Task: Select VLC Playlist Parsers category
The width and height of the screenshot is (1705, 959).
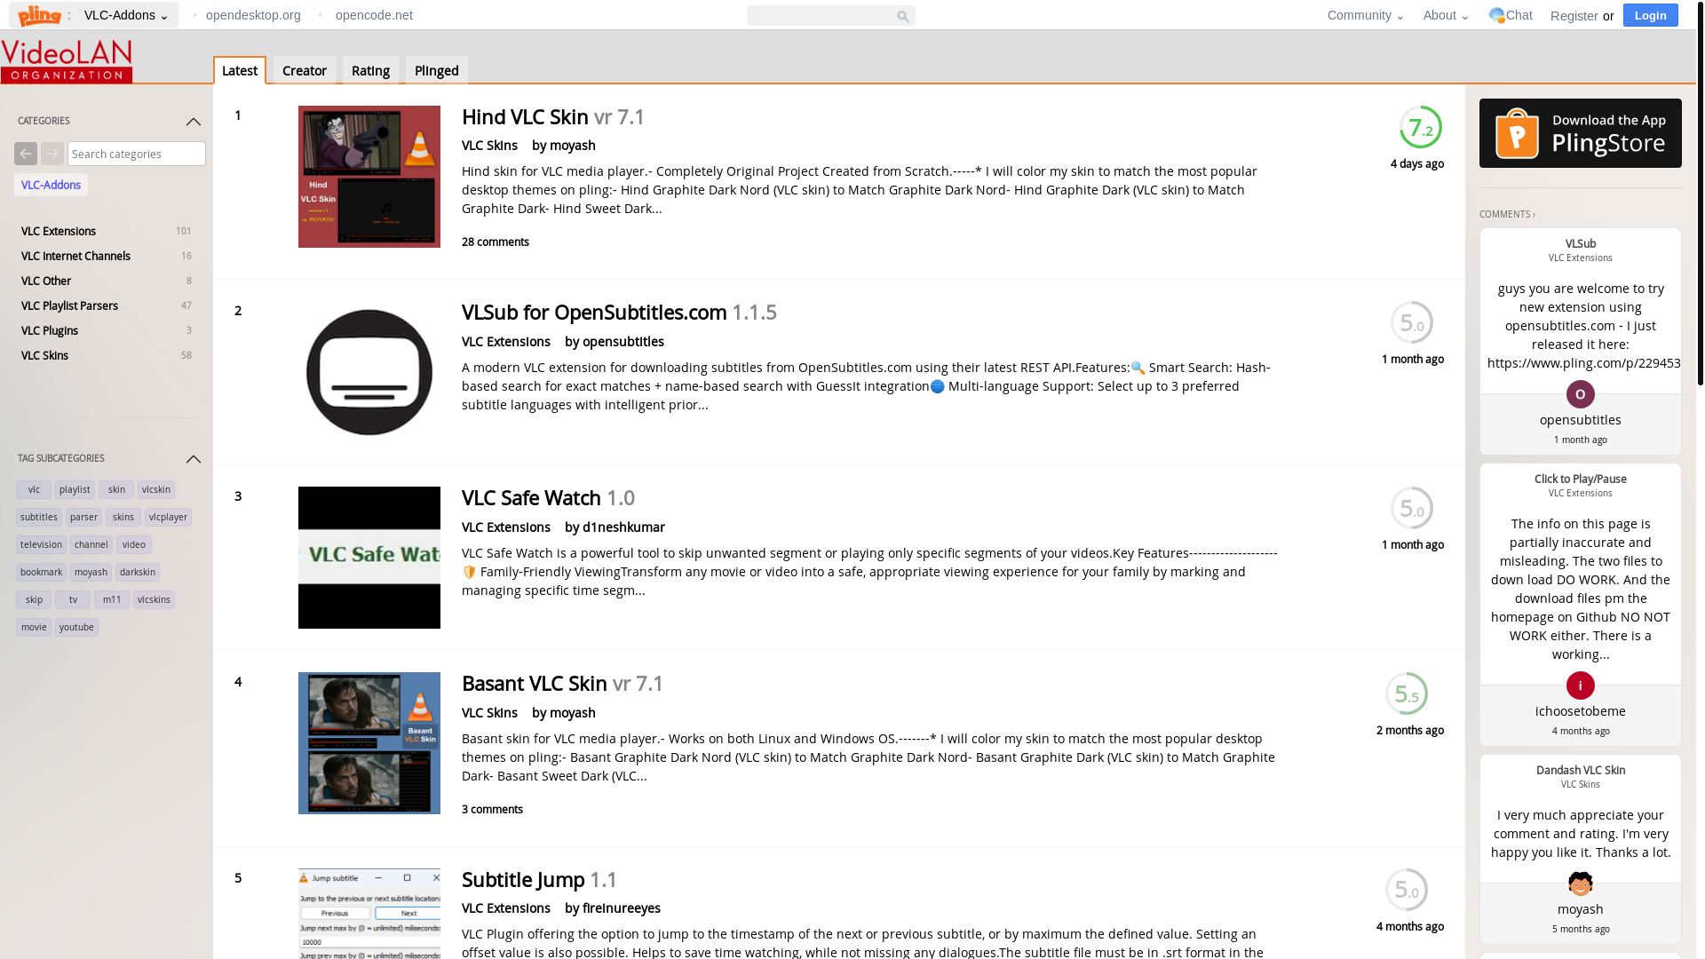Action: point(69,305)
